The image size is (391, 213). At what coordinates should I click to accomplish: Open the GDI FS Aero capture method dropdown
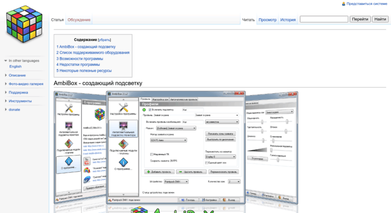click(x=168, y=140)
